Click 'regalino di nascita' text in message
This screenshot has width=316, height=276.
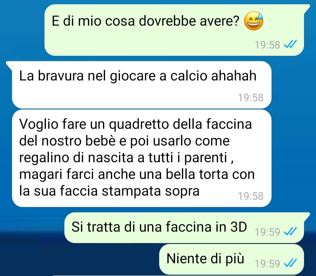click(76, 158)
